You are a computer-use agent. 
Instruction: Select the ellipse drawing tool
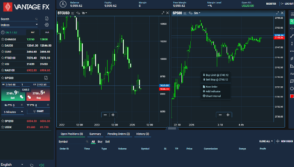click(292, 88)
